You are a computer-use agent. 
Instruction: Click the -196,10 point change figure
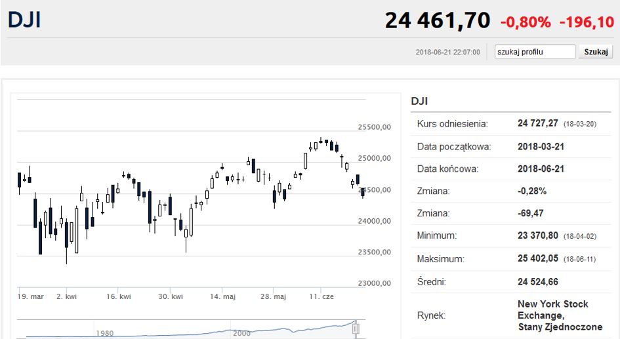587,22
